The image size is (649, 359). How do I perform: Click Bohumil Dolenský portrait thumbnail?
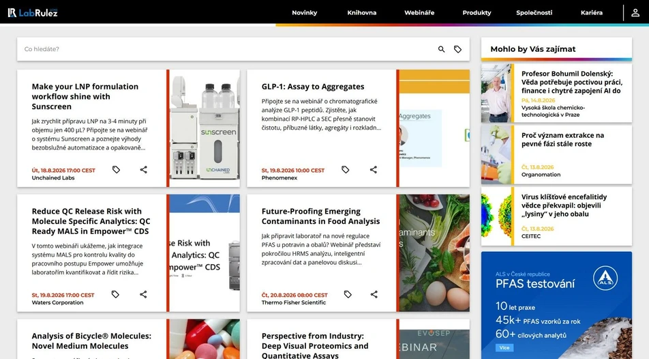pyautogui.click(x=496, y=93)
